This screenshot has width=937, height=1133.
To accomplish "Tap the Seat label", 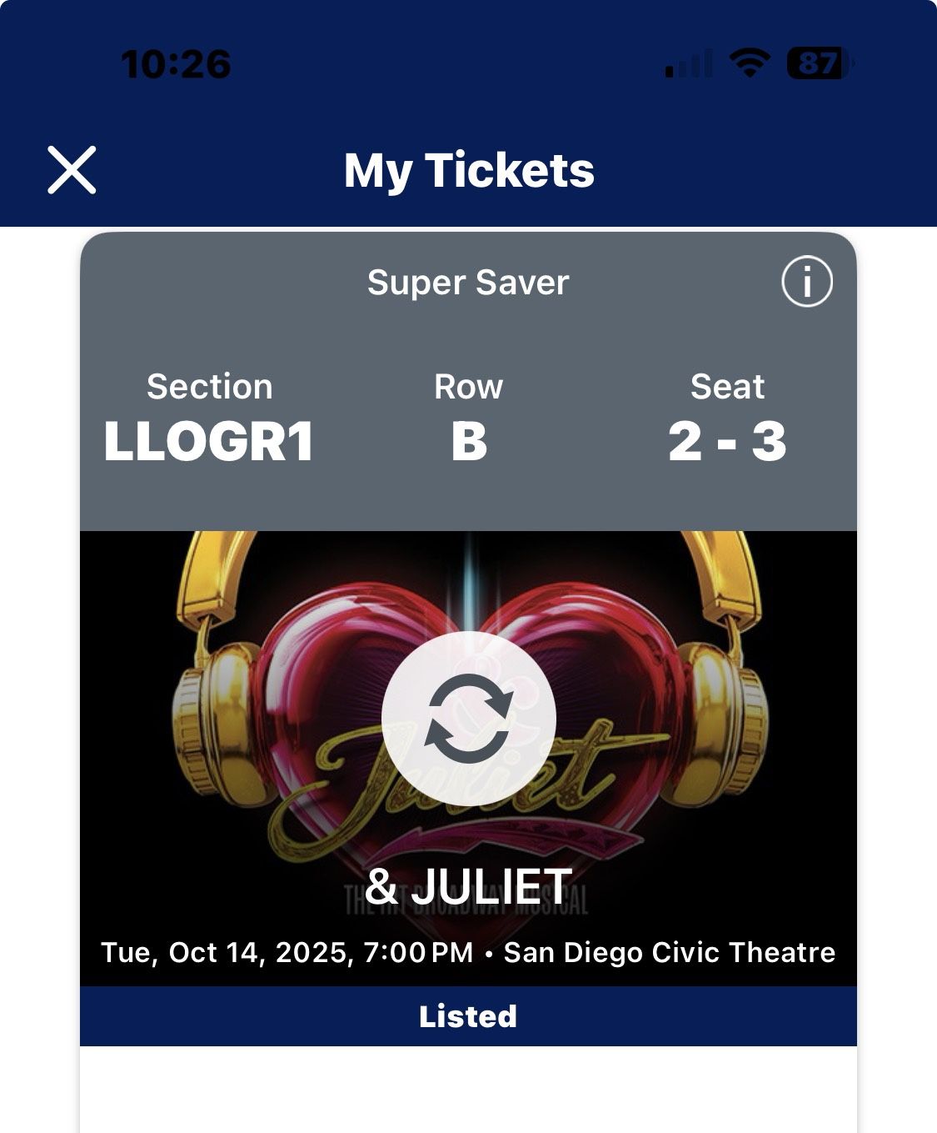I will (727, 387).
